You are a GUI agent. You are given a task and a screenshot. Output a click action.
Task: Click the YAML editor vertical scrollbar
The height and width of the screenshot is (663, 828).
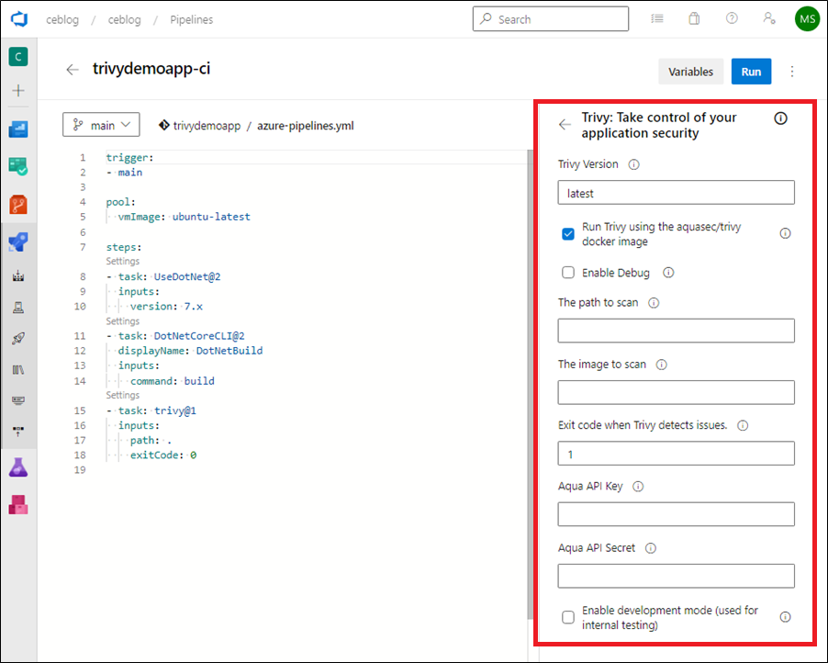coord(531,385)
